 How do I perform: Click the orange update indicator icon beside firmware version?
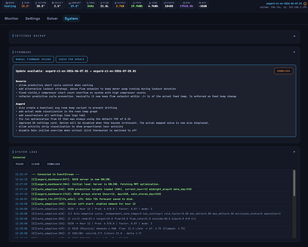[x=305, y=3]
